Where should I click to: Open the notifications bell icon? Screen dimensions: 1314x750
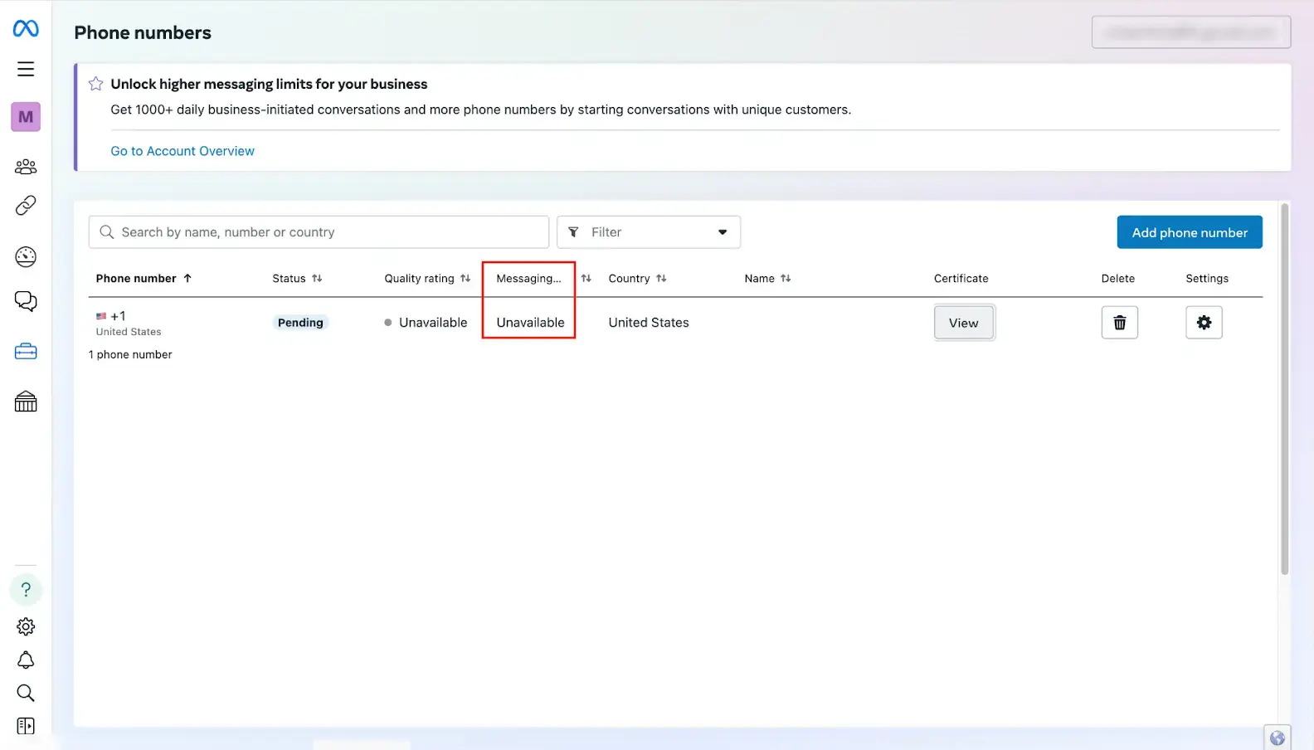[x=26, y=660]
